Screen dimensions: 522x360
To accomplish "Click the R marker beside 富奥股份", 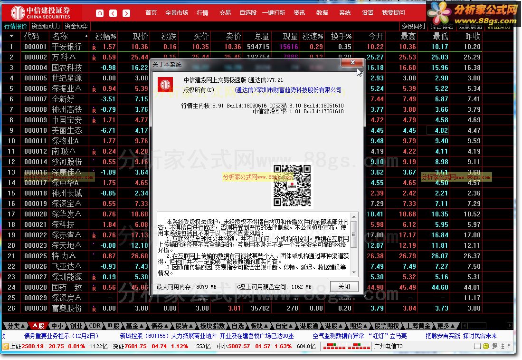I will (94, 309).
